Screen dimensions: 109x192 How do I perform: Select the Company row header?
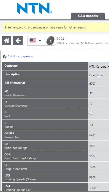(x=45, y=66)
